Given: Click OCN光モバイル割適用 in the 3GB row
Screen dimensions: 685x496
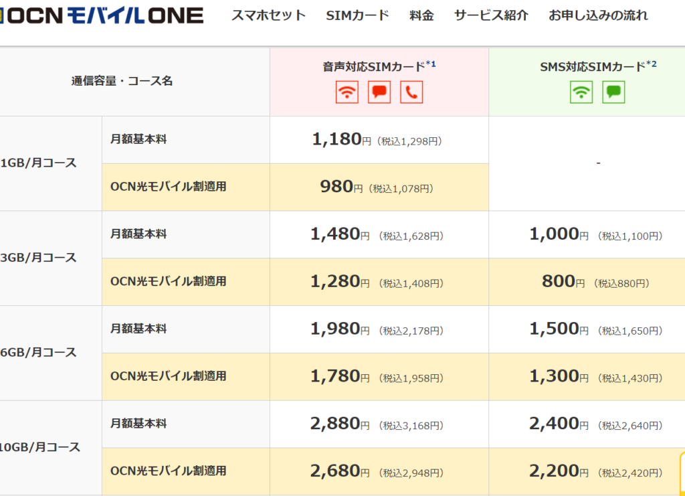Looking at the screenshot, I should click(168, 281).
